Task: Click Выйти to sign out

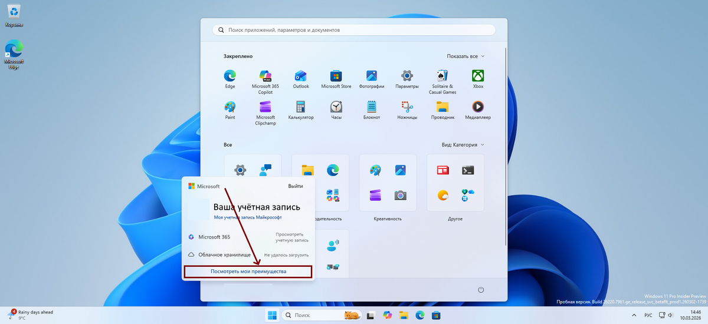Action: (296, 186)
